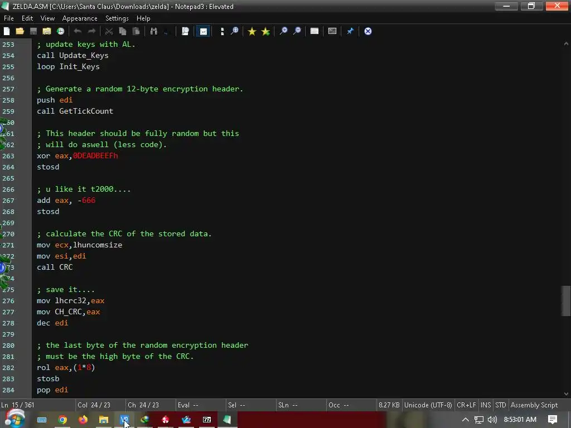This screenshot has height=428, width=571.
Task: Show hidden system tray icons chevron
Action: (x=466, y=420)
